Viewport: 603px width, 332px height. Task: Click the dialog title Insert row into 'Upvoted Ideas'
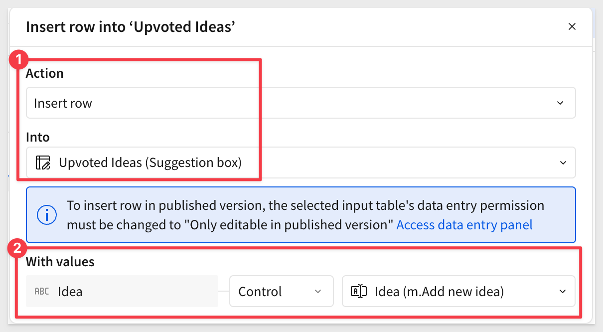131,26
